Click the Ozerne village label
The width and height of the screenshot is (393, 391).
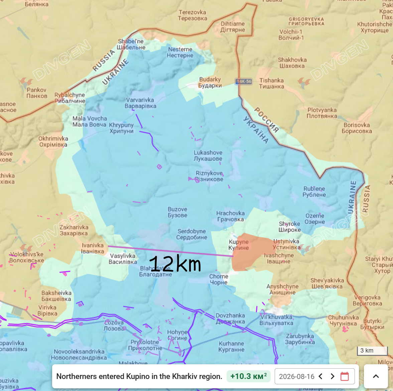click(x=314, y=219)
